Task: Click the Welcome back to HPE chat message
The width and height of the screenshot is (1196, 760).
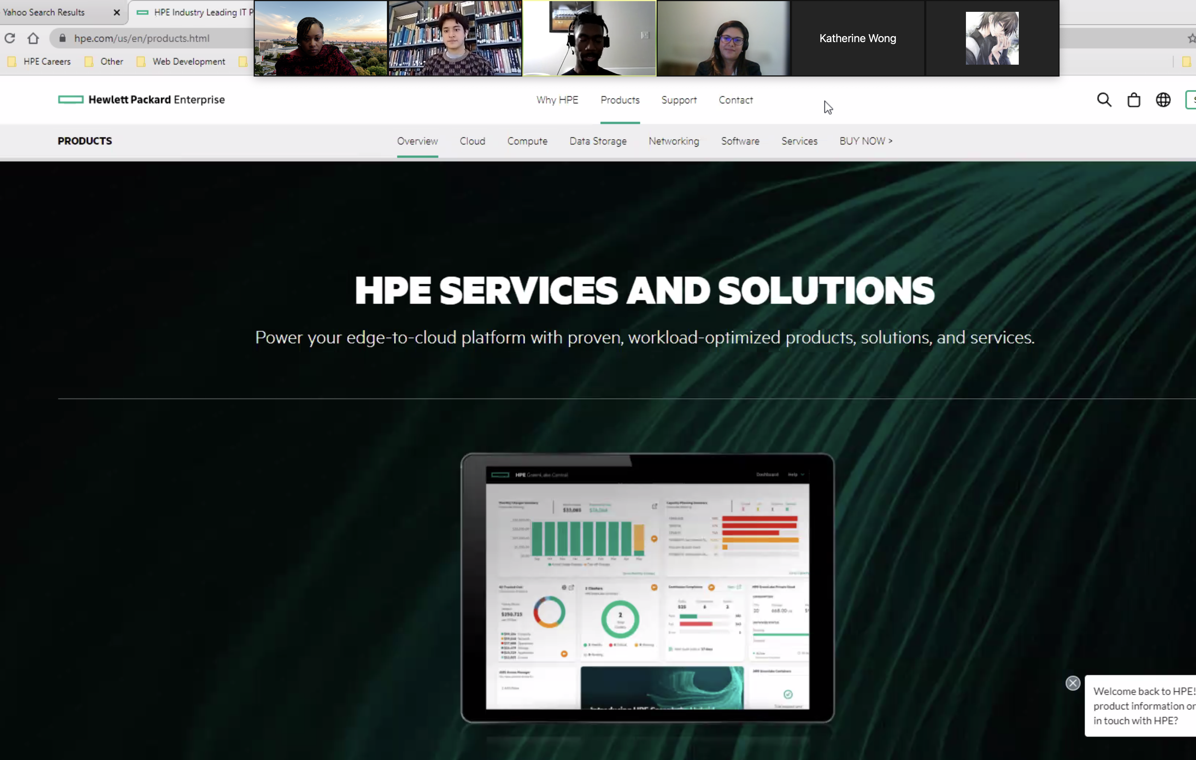Action: [x=1141, y=706]
